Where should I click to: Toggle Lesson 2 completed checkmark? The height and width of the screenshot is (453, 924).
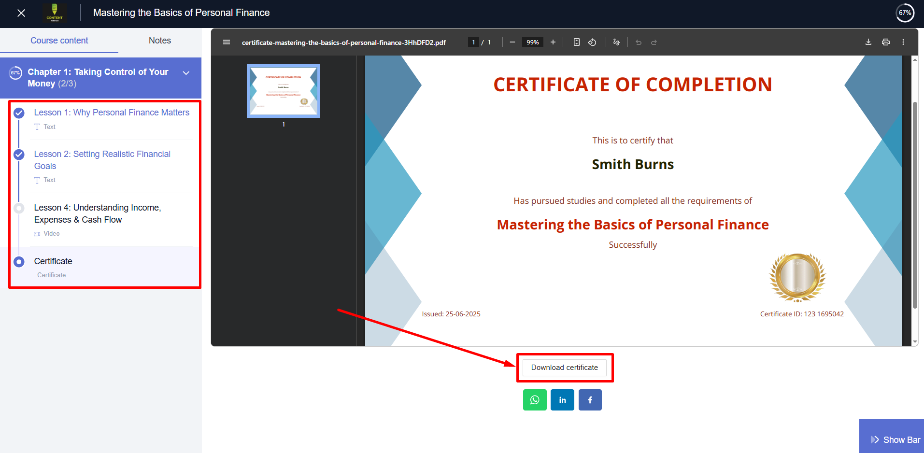click(x=19, y=155)
